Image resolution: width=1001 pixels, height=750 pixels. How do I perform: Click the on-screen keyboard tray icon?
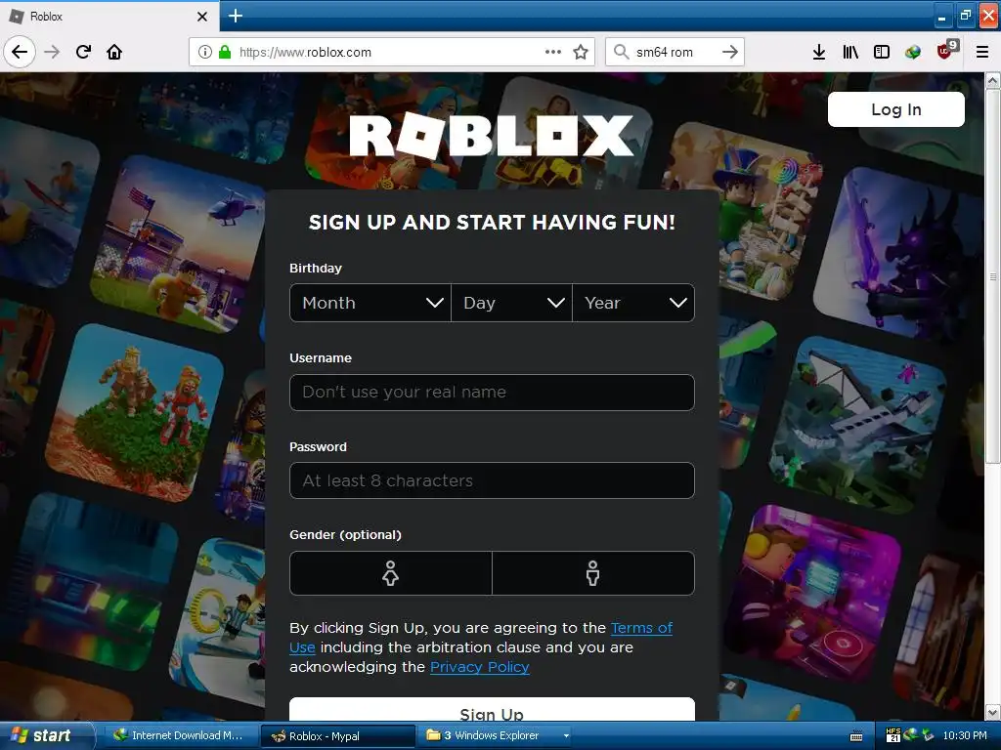[856, 736]
